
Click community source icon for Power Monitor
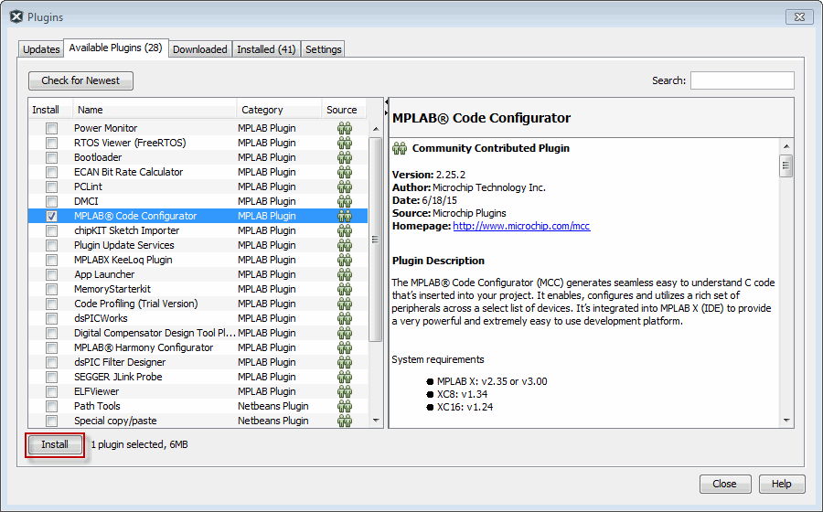[x=344, y=128]
